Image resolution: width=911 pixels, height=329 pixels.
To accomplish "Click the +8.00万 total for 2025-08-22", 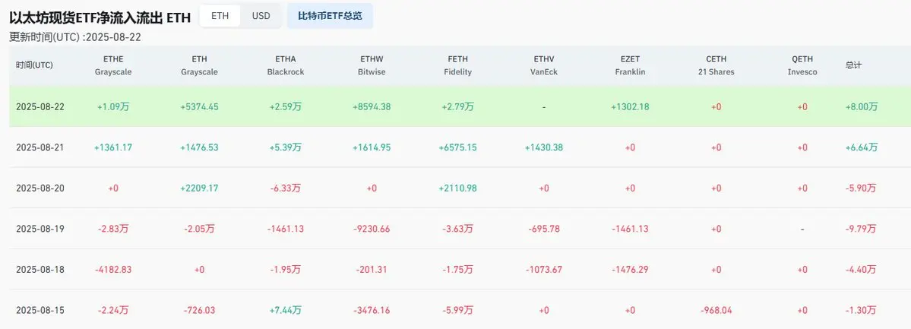I will pyautogui.click(x=862, y=107).
